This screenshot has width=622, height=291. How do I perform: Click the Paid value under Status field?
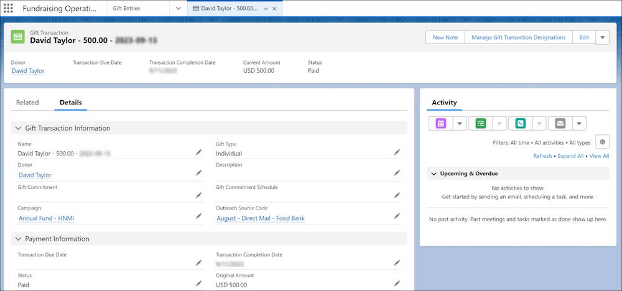(24, 285)
